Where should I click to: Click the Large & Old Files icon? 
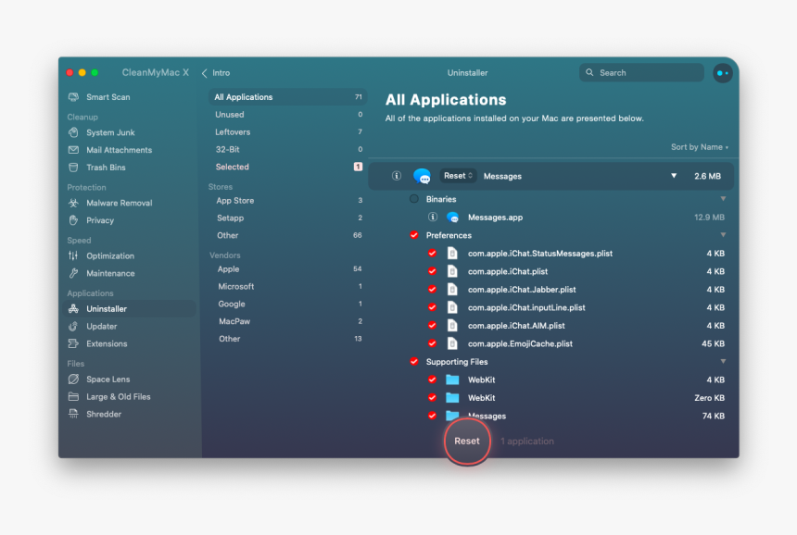[x=74, y=396]
